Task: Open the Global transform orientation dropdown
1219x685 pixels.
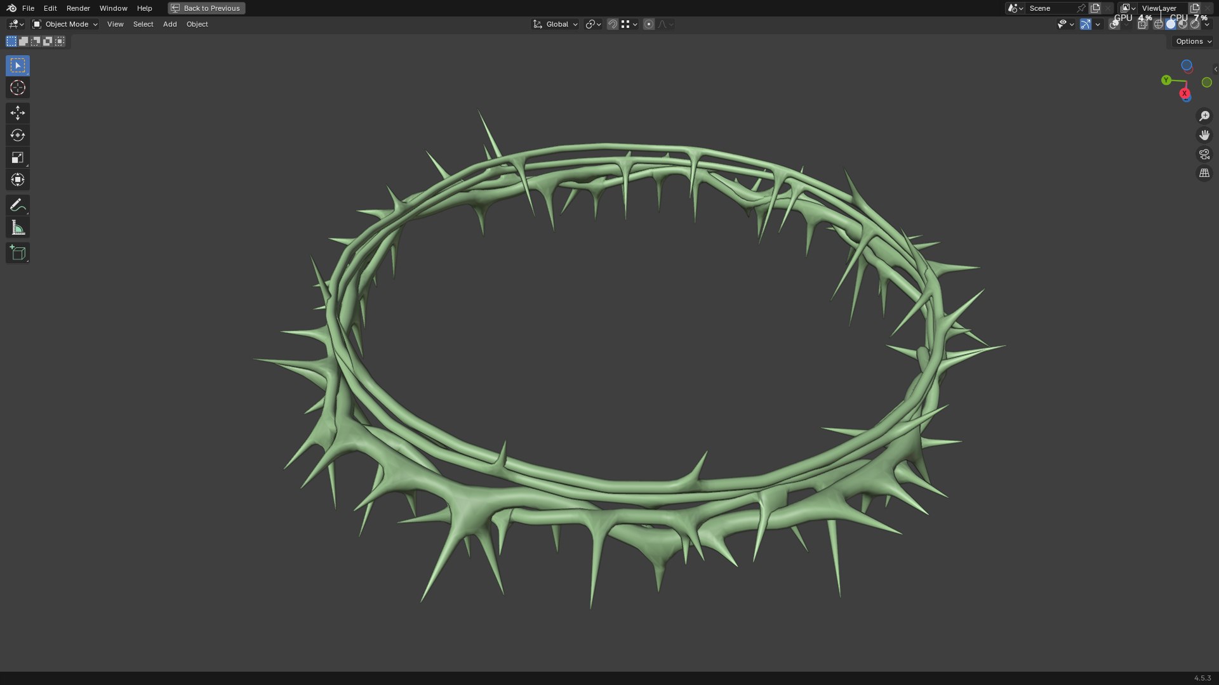Action: coord(556,24)
